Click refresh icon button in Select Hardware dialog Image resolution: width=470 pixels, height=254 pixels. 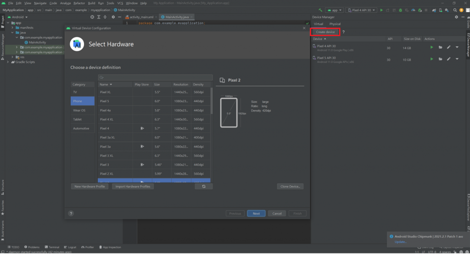(204, 186)
